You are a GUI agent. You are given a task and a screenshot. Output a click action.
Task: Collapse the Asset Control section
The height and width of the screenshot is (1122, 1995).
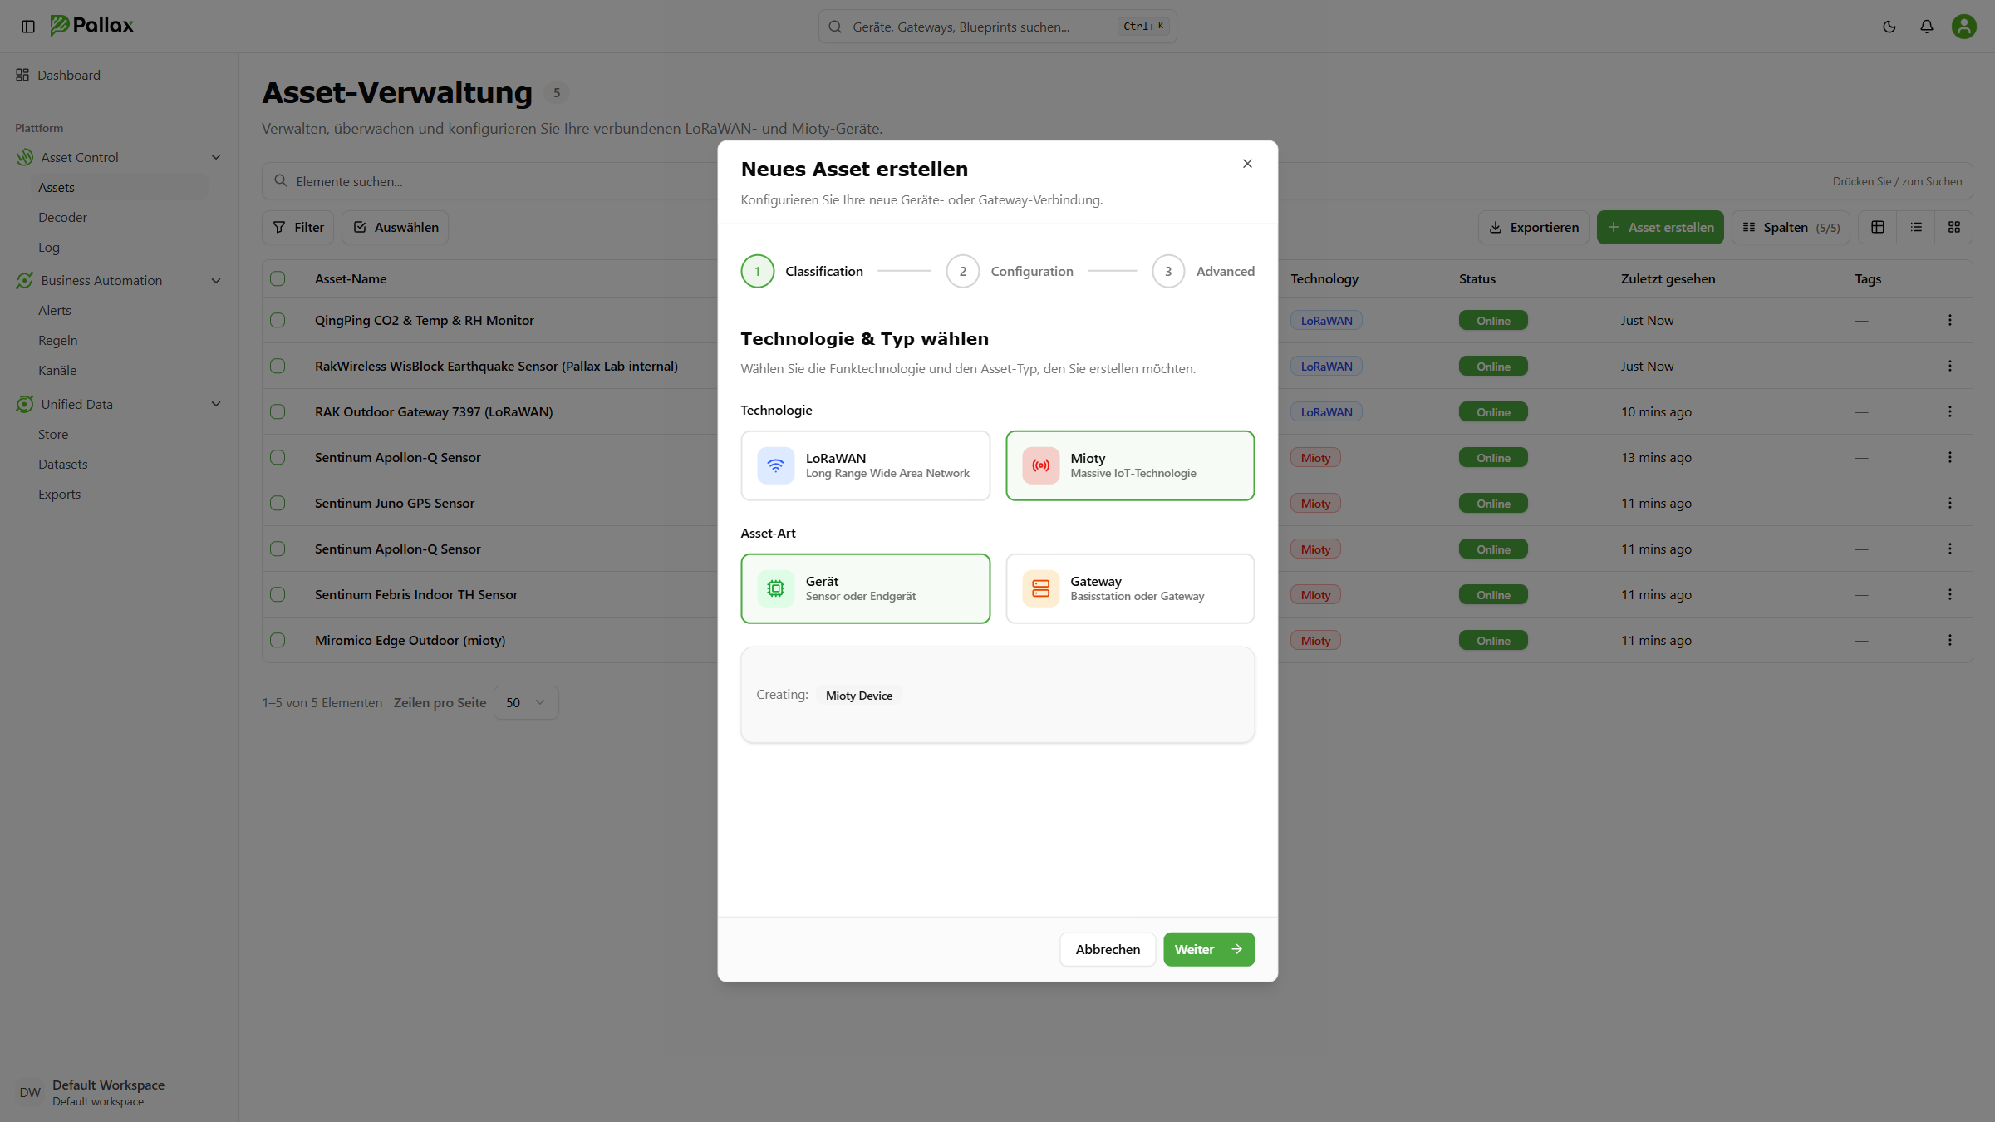pyautogui.click(x=216, y=157)
